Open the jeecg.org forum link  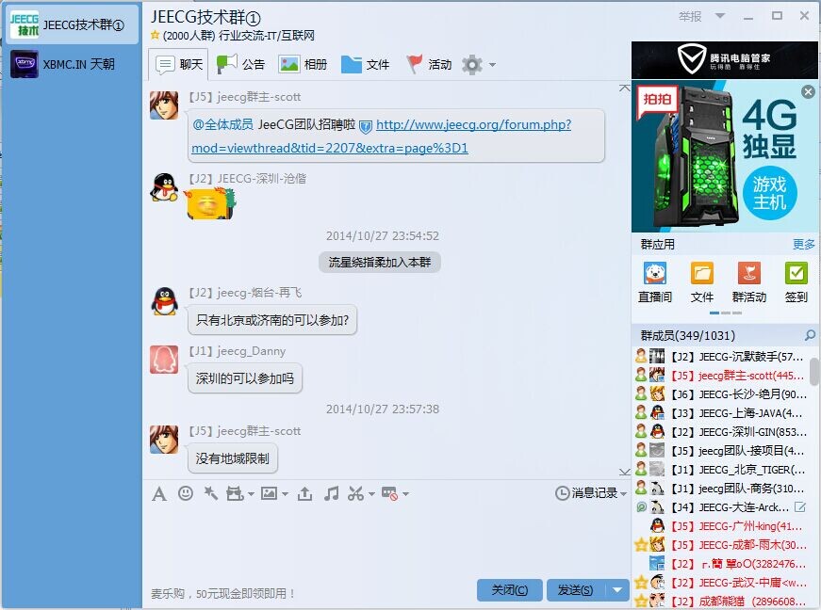point(382,136)
